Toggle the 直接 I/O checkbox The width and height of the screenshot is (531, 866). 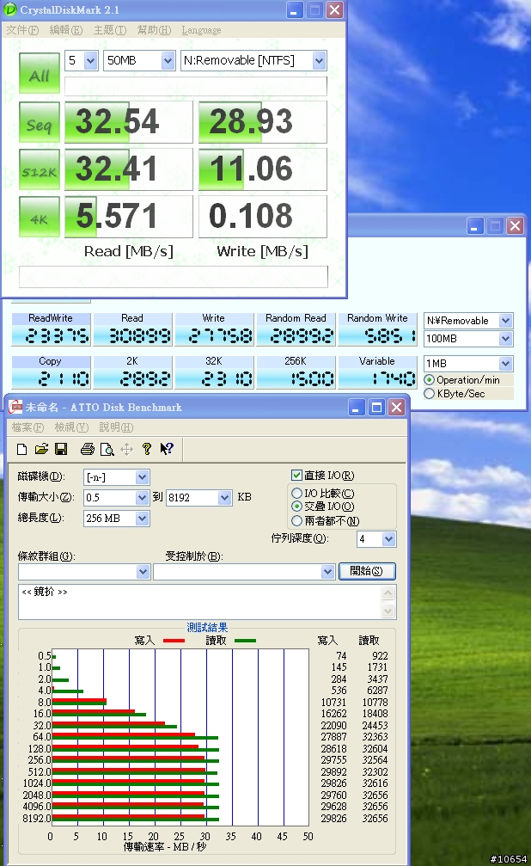296,476
